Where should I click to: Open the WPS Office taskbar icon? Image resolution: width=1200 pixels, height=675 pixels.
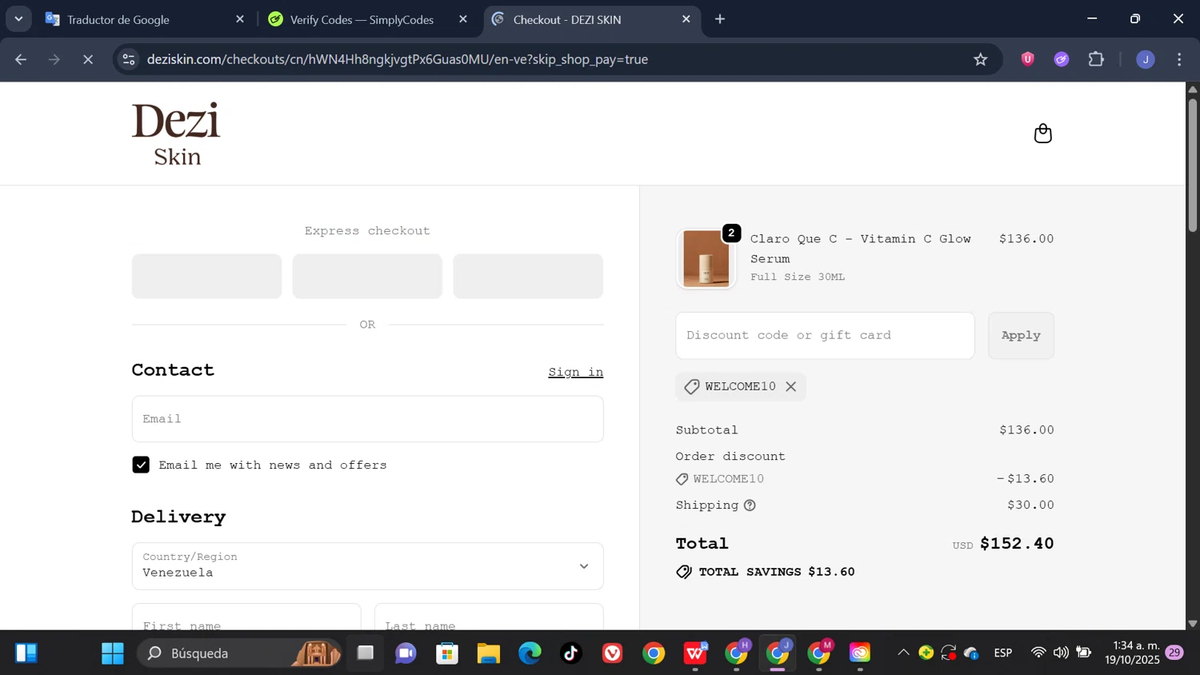[696, 653]
